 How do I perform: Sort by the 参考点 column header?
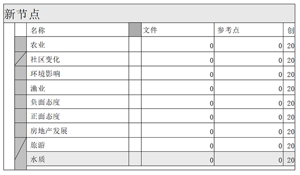[x=249, y=30]
